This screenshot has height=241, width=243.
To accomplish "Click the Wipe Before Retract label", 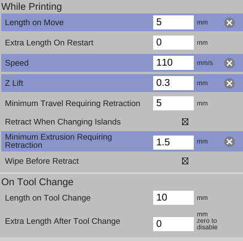I will pyautogui.click(x=42, y=161).
